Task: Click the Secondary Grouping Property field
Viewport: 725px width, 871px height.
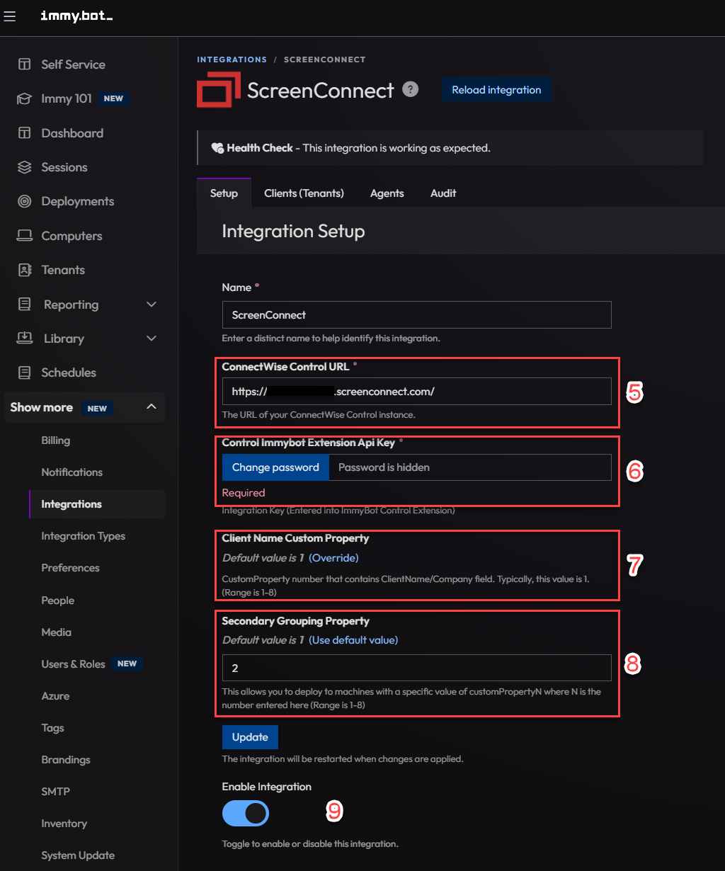Action: point(416,668)
